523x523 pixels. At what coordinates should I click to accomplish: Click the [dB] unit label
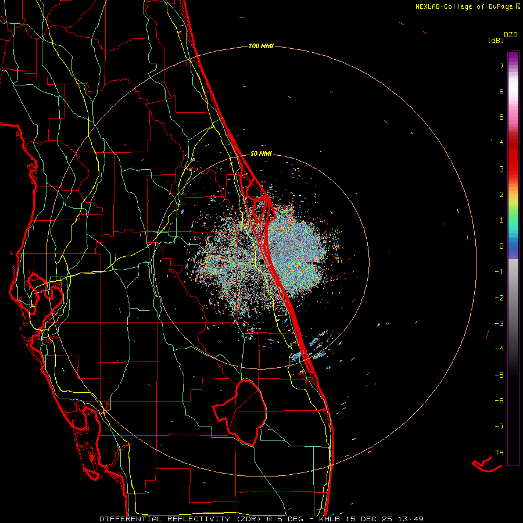tap(496, 40)
